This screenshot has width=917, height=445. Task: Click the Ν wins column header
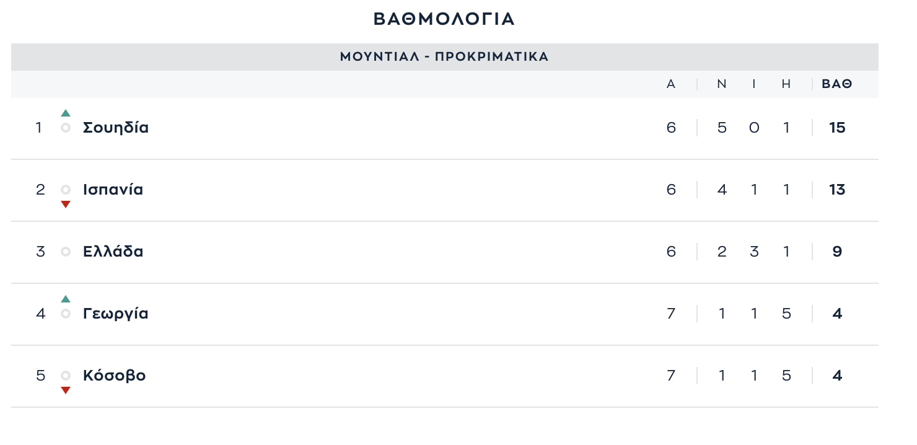722,84
